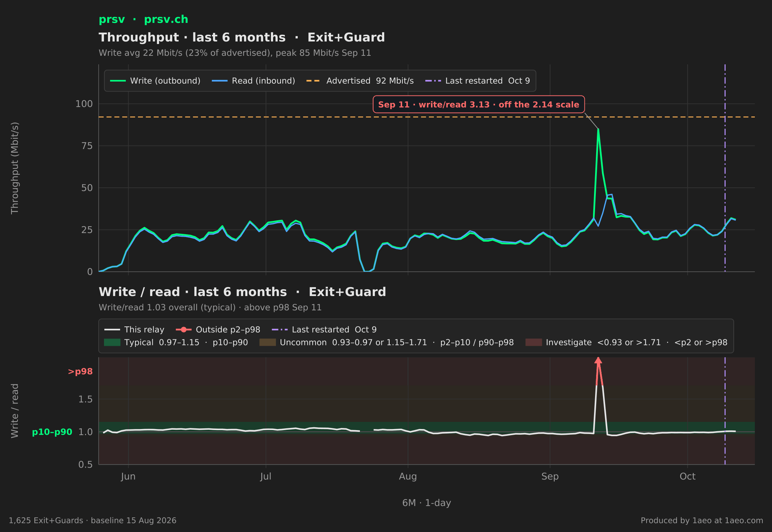The image size is (772, 532).
Task: Click the Produced by 1aeo at 1aeo.com credit
Action: click(x=702, y=521)
